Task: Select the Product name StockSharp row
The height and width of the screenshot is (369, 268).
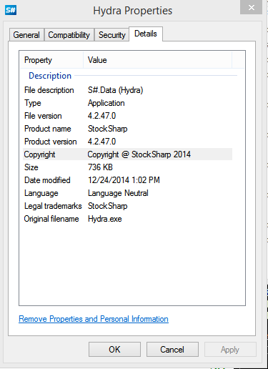Action: click(127, 129)
